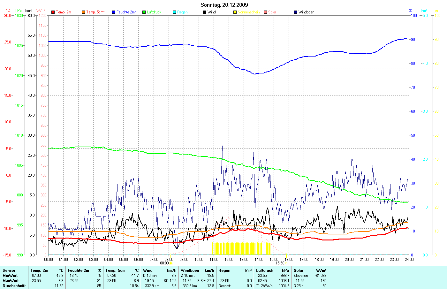
Task: Click the black Wind legend swatch
Action: click(205, 12)
